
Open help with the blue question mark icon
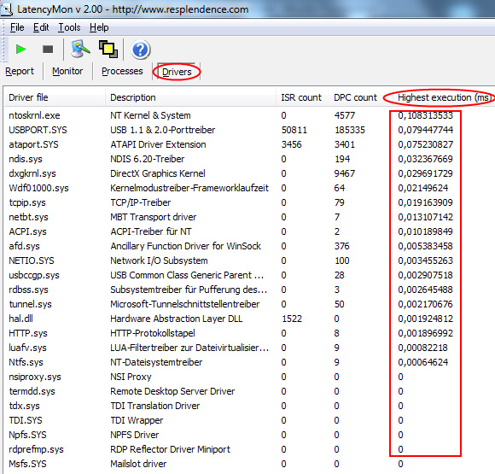point(141,50)
